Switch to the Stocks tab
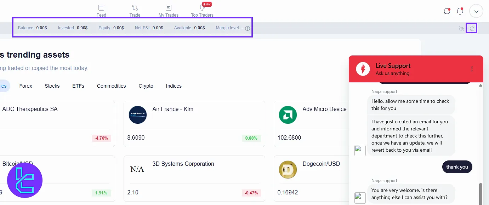 click(x=52, y=86)
